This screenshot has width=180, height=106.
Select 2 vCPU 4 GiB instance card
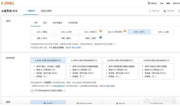(120, 68)
